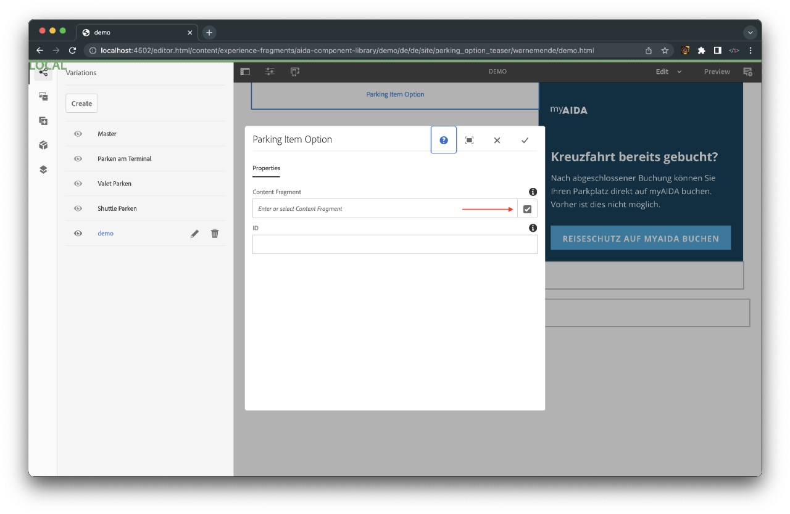Edit the demo variation with pencil
This screenshot has width=790, height=514.
(x=194, y=234)
